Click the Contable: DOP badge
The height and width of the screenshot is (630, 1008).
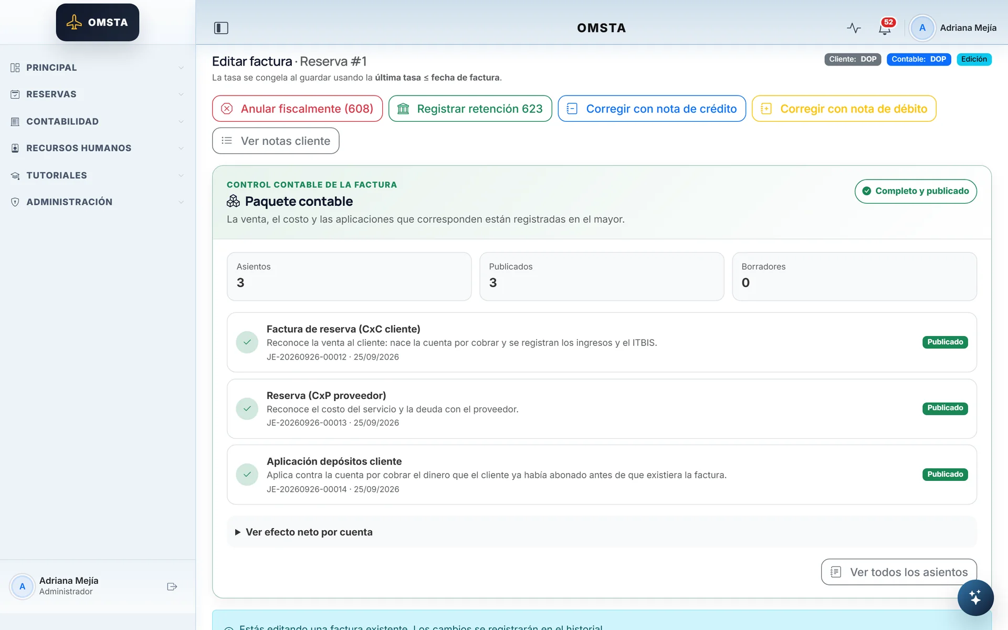coord(919,59)
